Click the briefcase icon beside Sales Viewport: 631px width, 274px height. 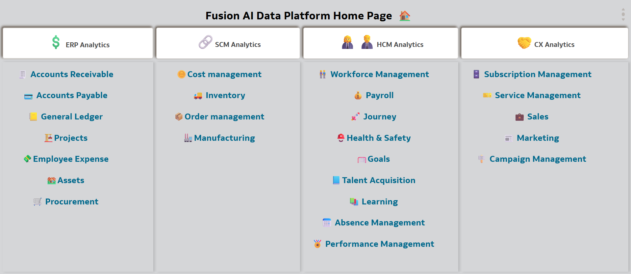pyautogui.click(x=519, y=117)
